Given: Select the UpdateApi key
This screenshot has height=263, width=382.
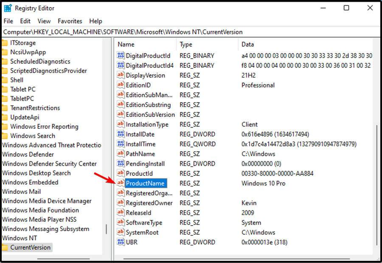Looking at the screenshot, I should (x=25, y=117).
